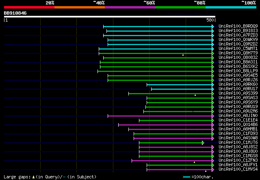The width and height of the screenshot is (260, 180).
Task: Open hit UniRef100_Q9M2D2
Action: tap(238, 44)
